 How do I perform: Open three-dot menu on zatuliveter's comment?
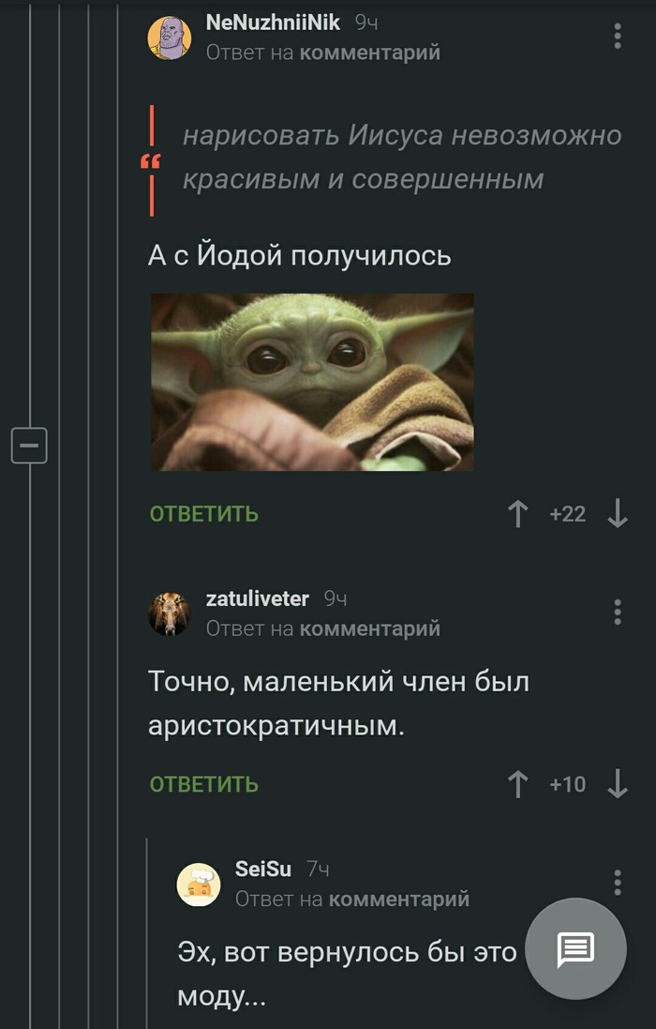coord(618,613)
